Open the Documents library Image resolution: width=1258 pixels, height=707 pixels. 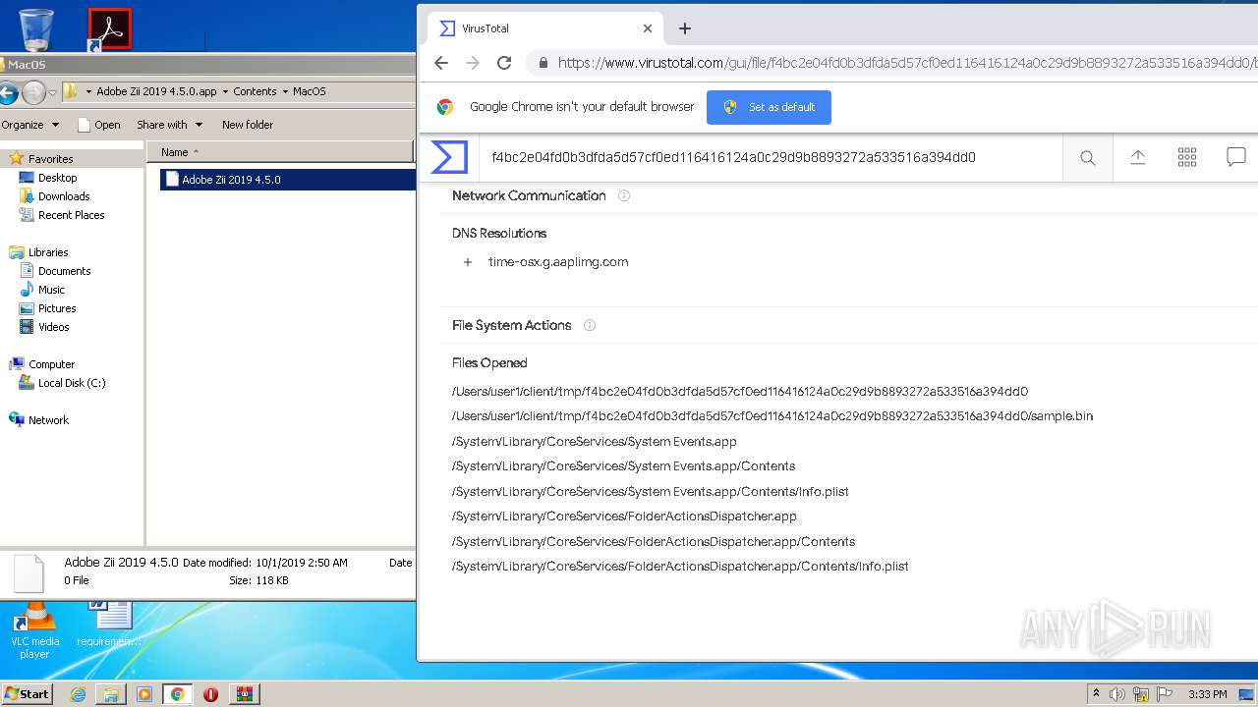[x=64, y=271]
